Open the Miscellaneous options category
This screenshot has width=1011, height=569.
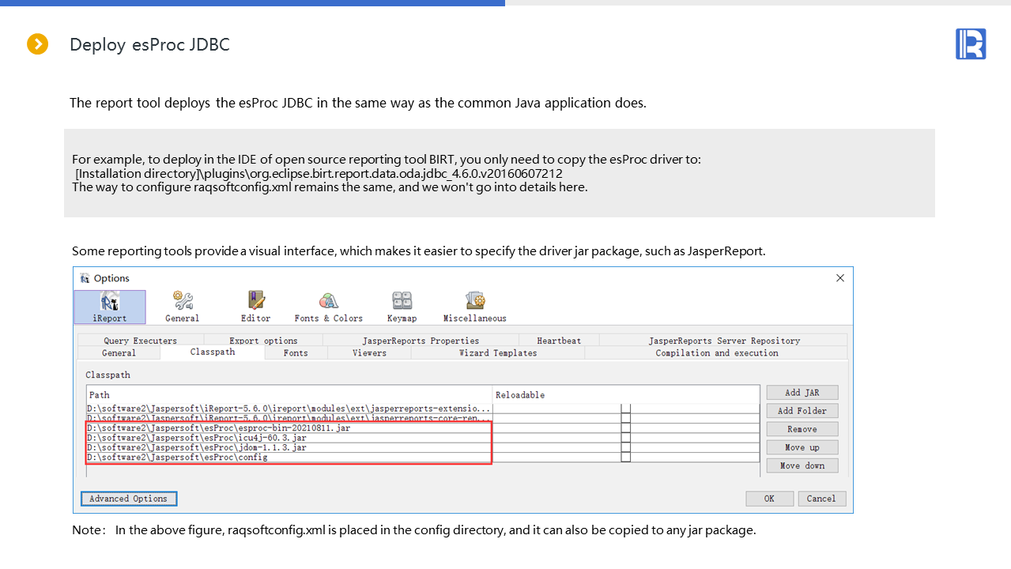pos(474,307)
